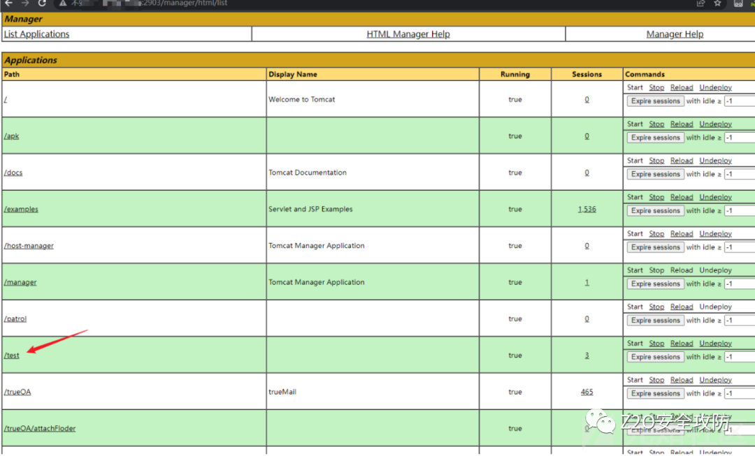Stop the root / application

[656, 87]
